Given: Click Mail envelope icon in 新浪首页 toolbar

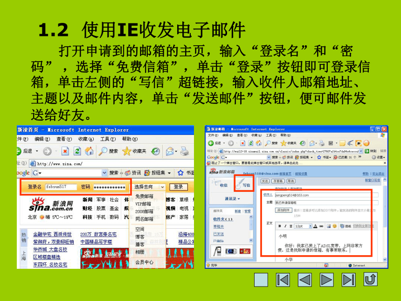Looking at the screenshot, I should point(170,151).
